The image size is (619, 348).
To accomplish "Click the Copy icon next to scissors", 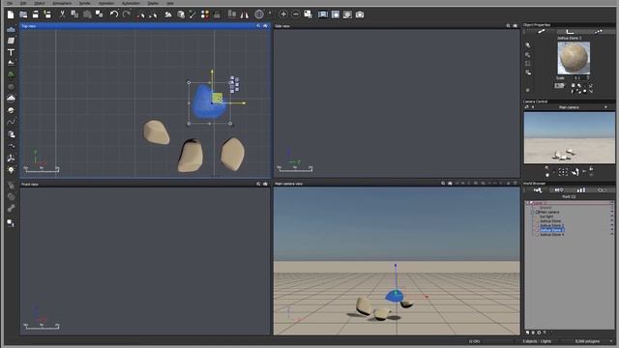I will point(74,14).
